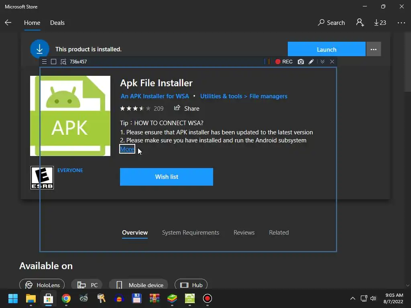Screen dimensions: 411x308
Task: Click the star rating with 209 reviews
Action: coord(142,108)
